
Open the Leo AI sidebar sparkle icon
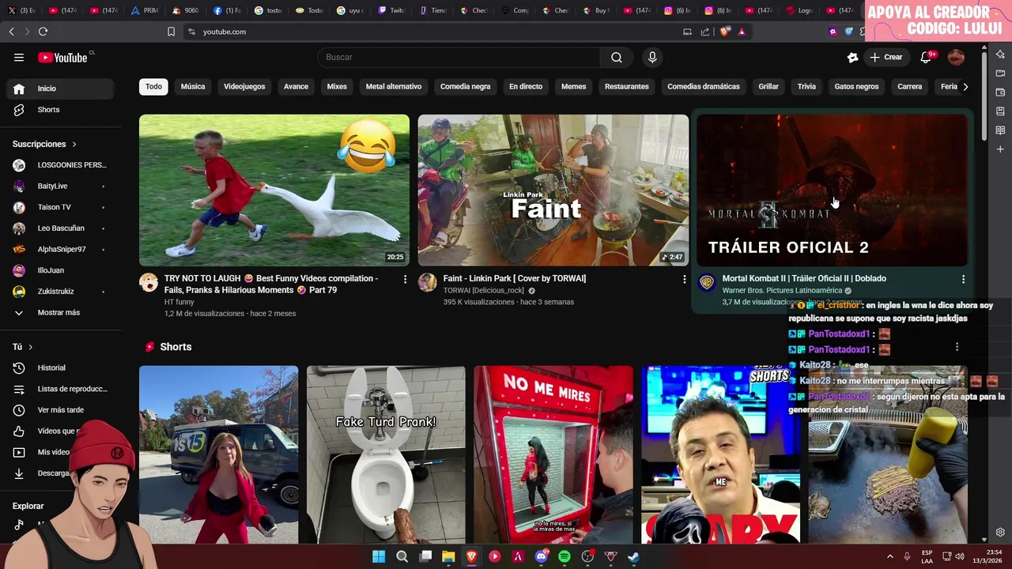1000,55
